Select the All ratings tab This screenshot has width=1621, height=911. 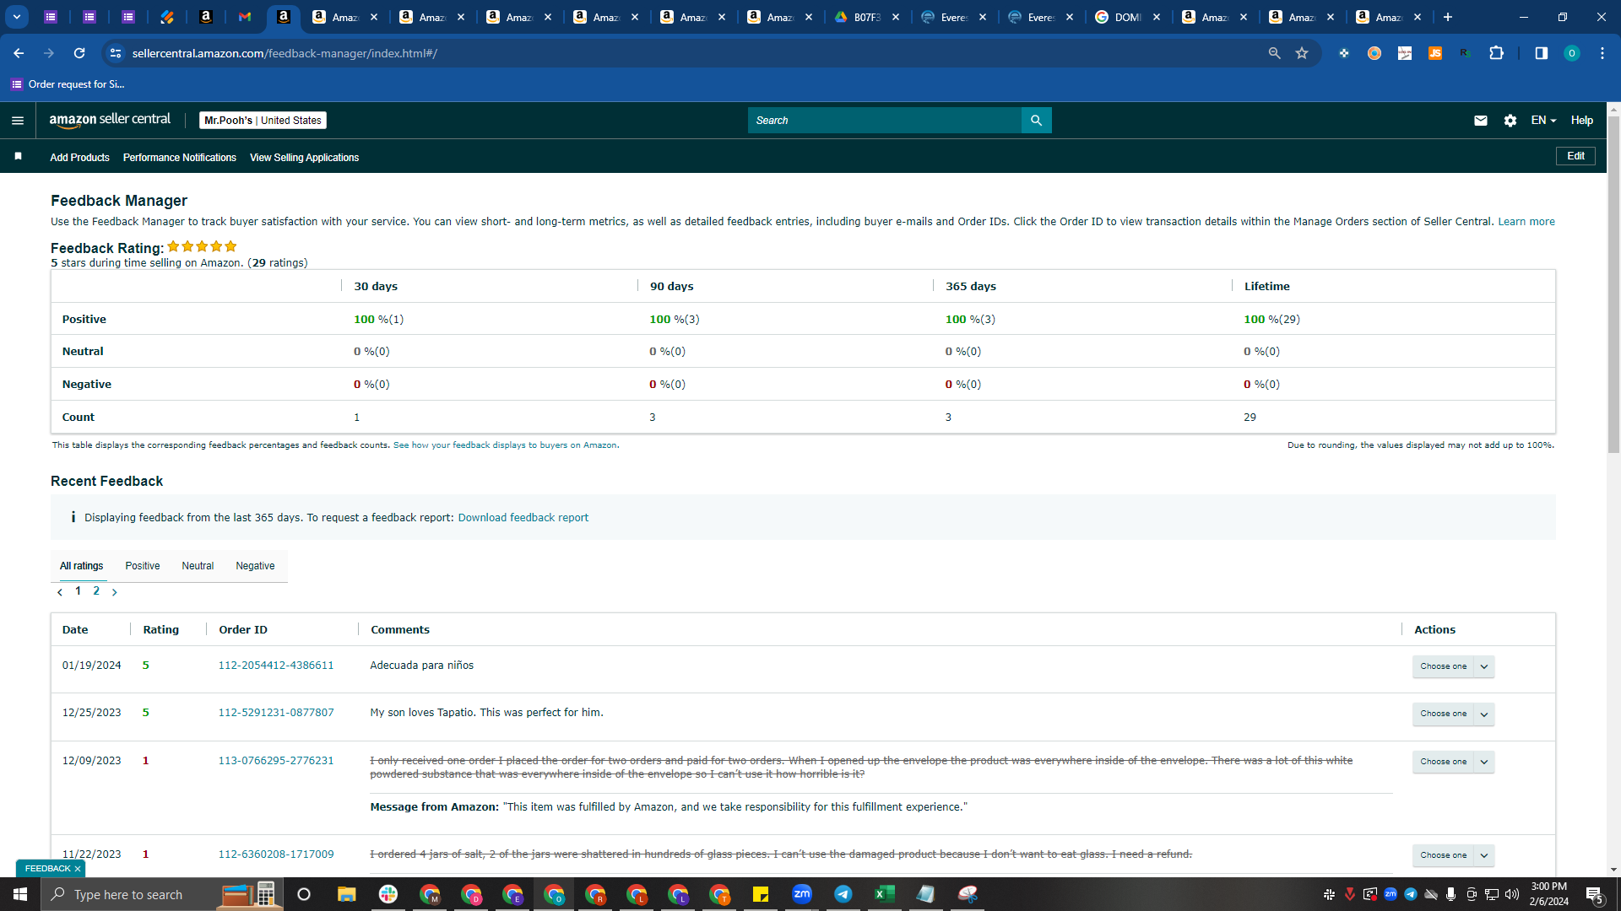point(81,566)
